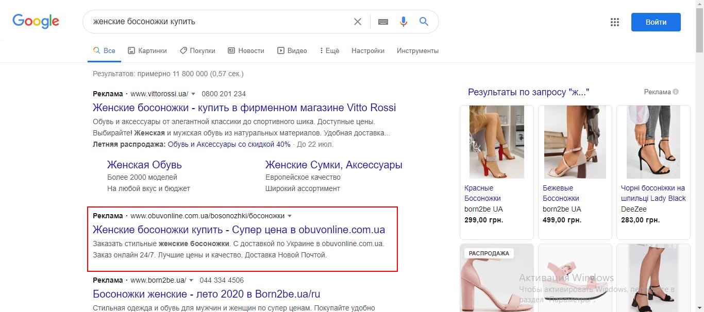Clear search text with the X icon
Screen dimensions: 704x312
[358, 22]
